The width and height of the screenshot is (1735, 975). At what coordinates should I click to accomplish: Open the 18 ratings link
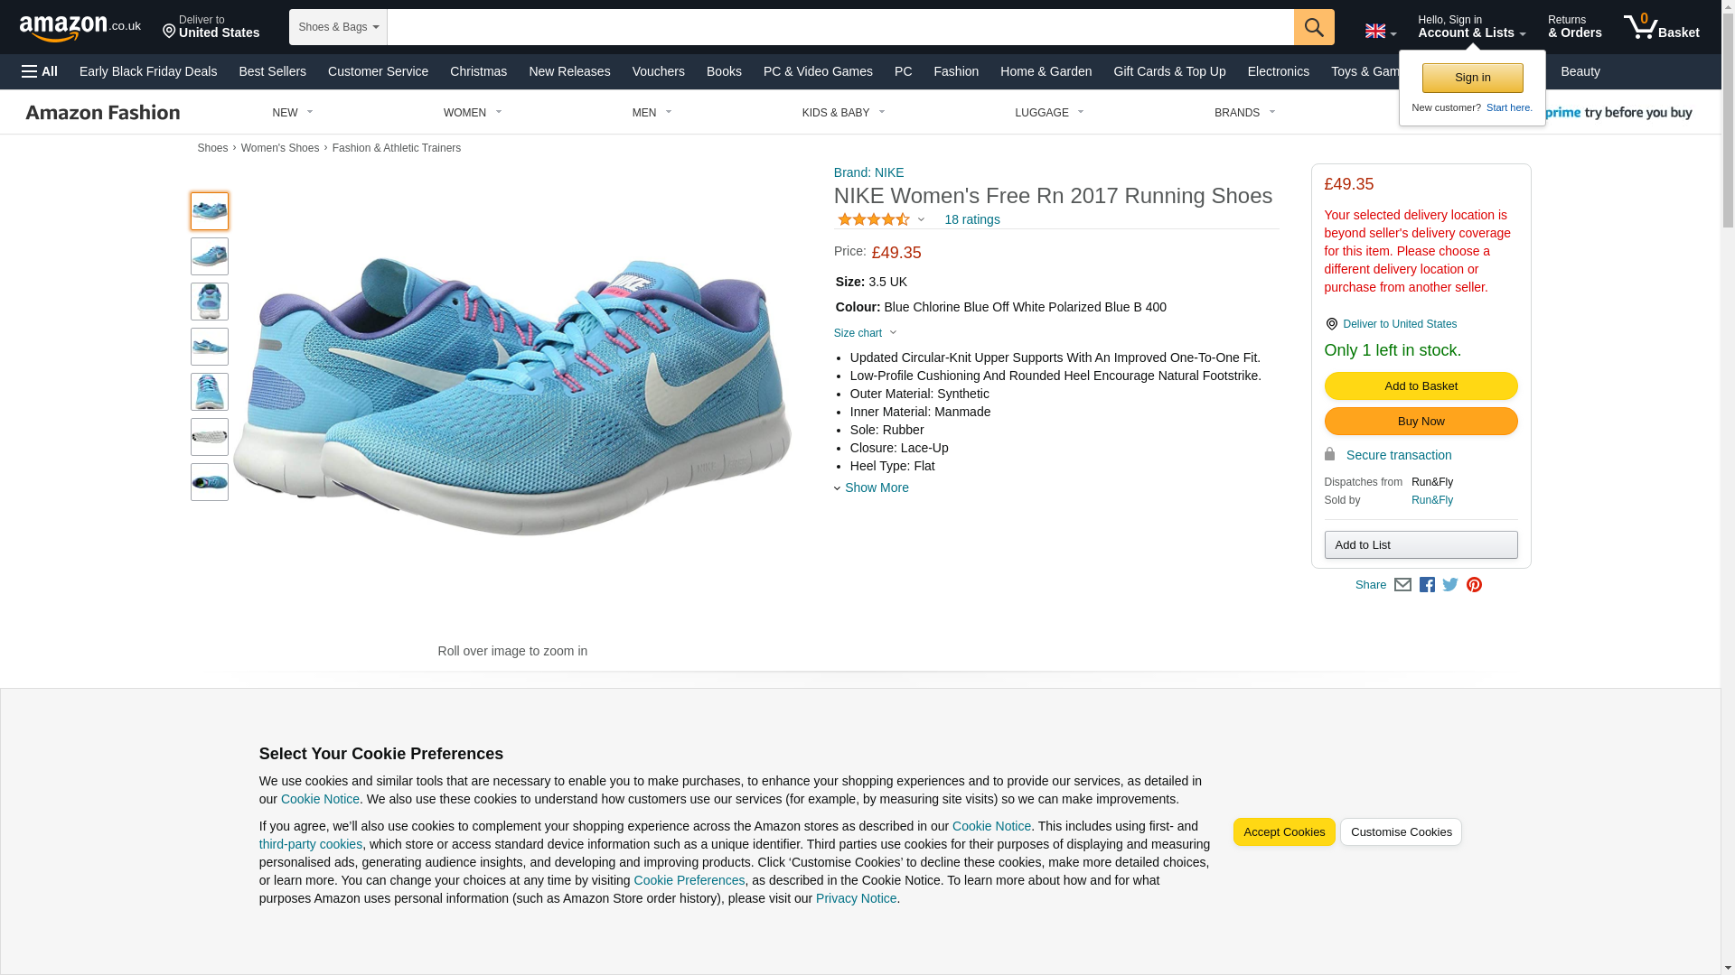[971, 219]
